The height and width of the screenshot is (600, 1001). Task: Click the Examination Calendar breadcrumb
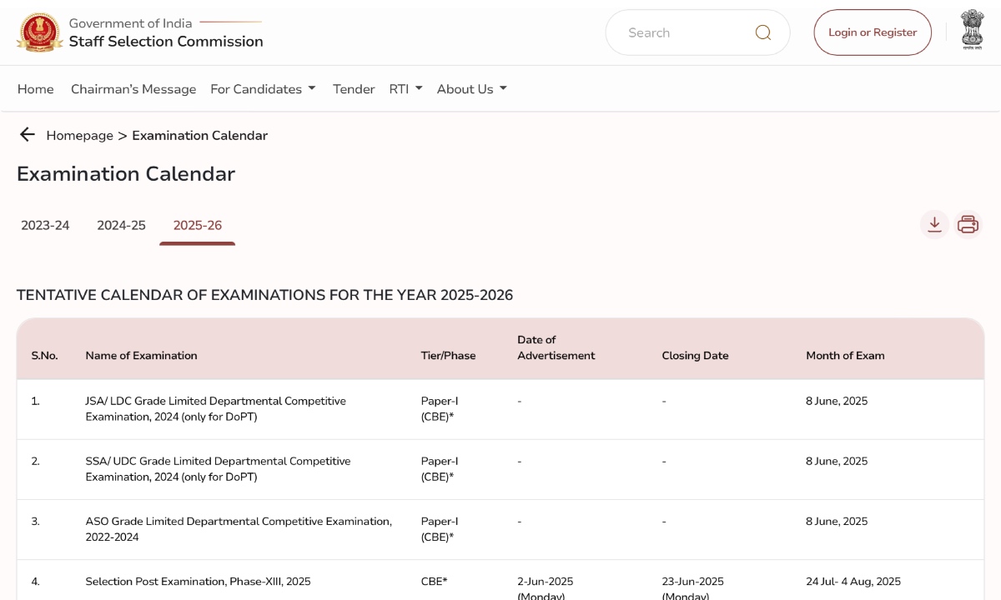point(199,135)
